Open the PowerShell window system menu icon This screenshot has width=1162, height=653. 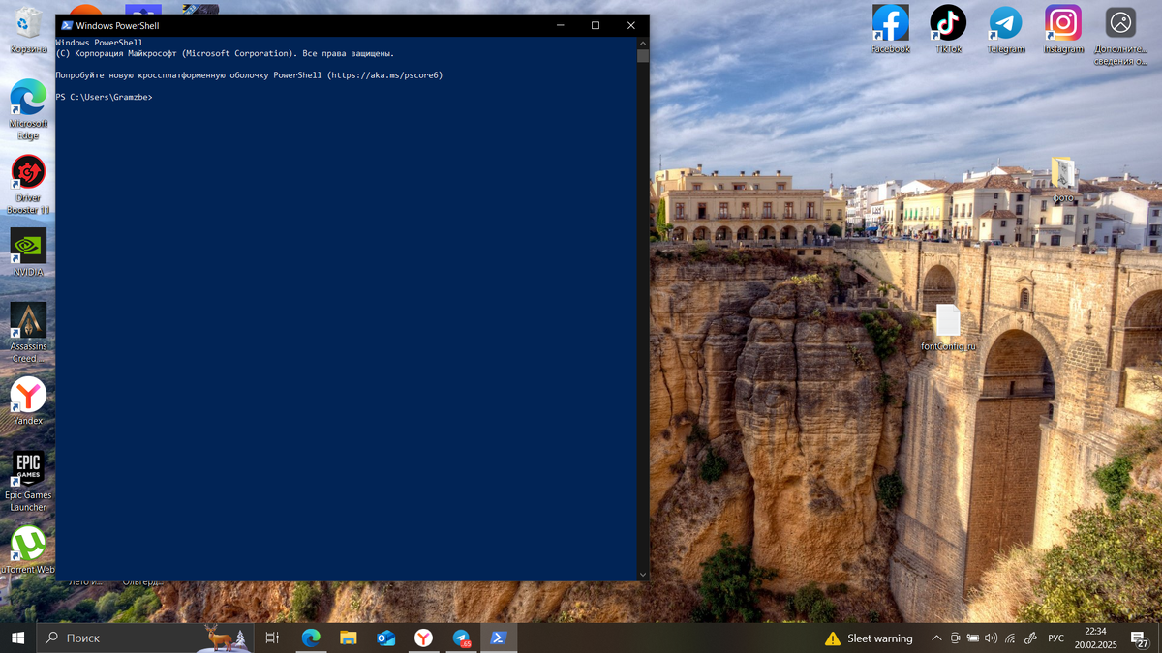[x=67, y=25]
